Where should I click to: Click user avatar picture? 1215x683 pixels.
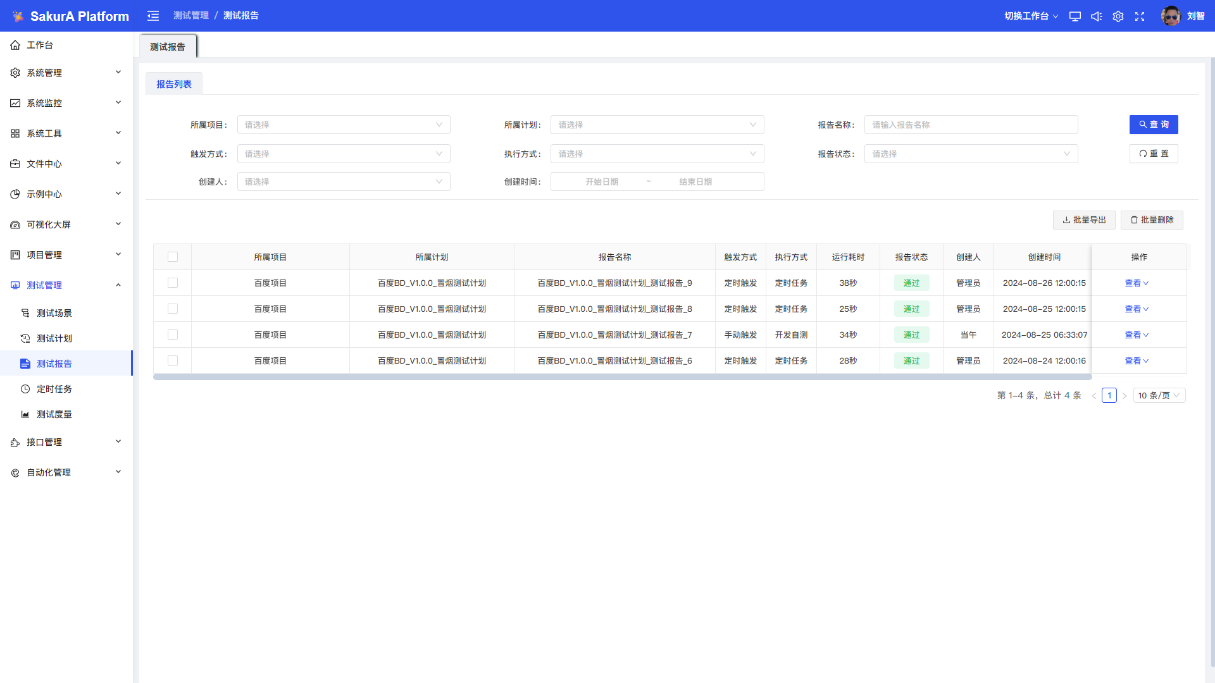(1171, 16)
